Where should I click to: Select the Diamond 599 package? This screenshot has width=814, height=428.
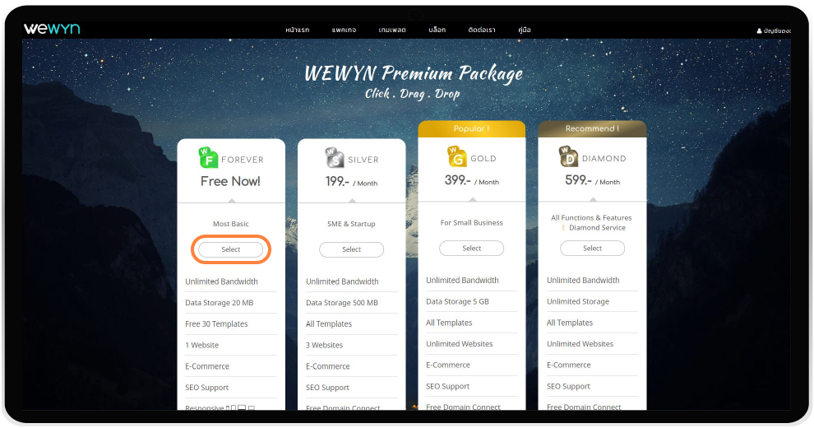tap(592, 249)
